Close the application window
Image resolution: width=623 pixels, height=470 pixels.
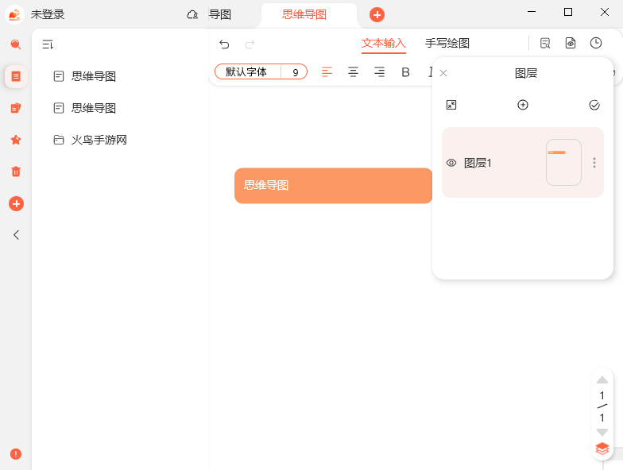(605, 12)
